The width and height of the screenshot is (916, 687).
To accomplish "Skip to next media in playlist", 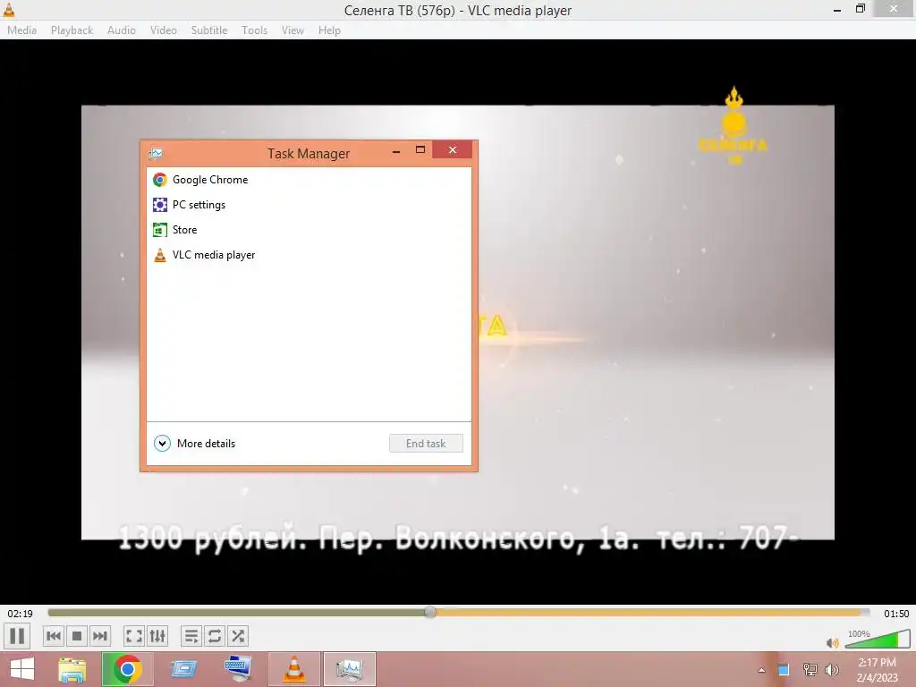I will (x=100, y=636).
